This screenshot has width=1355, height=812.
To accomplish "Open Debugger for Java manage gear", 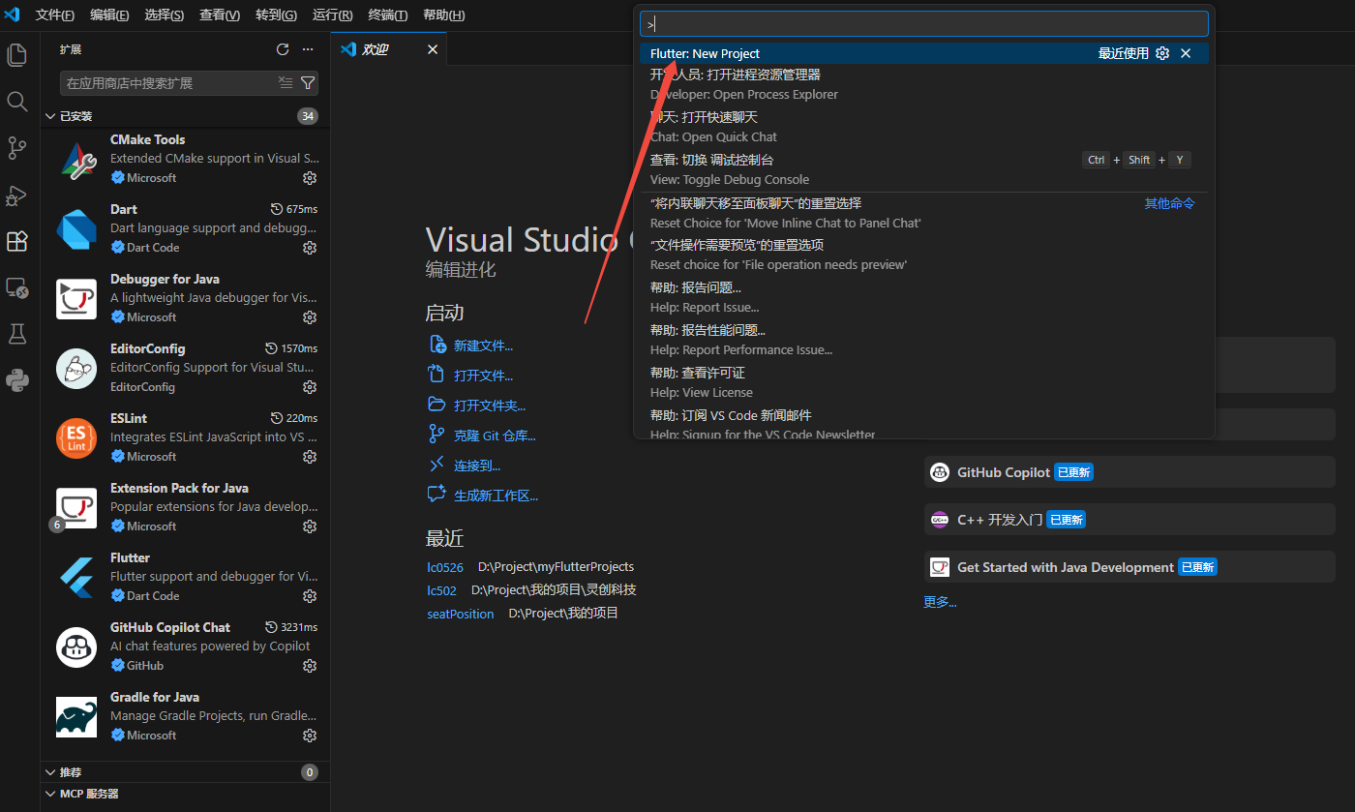I will 310,317.
